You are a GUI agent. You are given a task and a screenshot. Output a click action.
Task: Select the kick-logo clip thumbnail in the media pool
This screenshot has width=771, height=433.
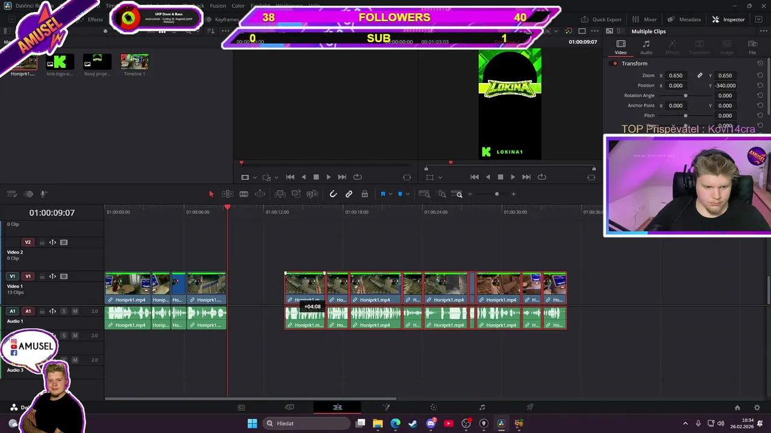click(60, 62)
